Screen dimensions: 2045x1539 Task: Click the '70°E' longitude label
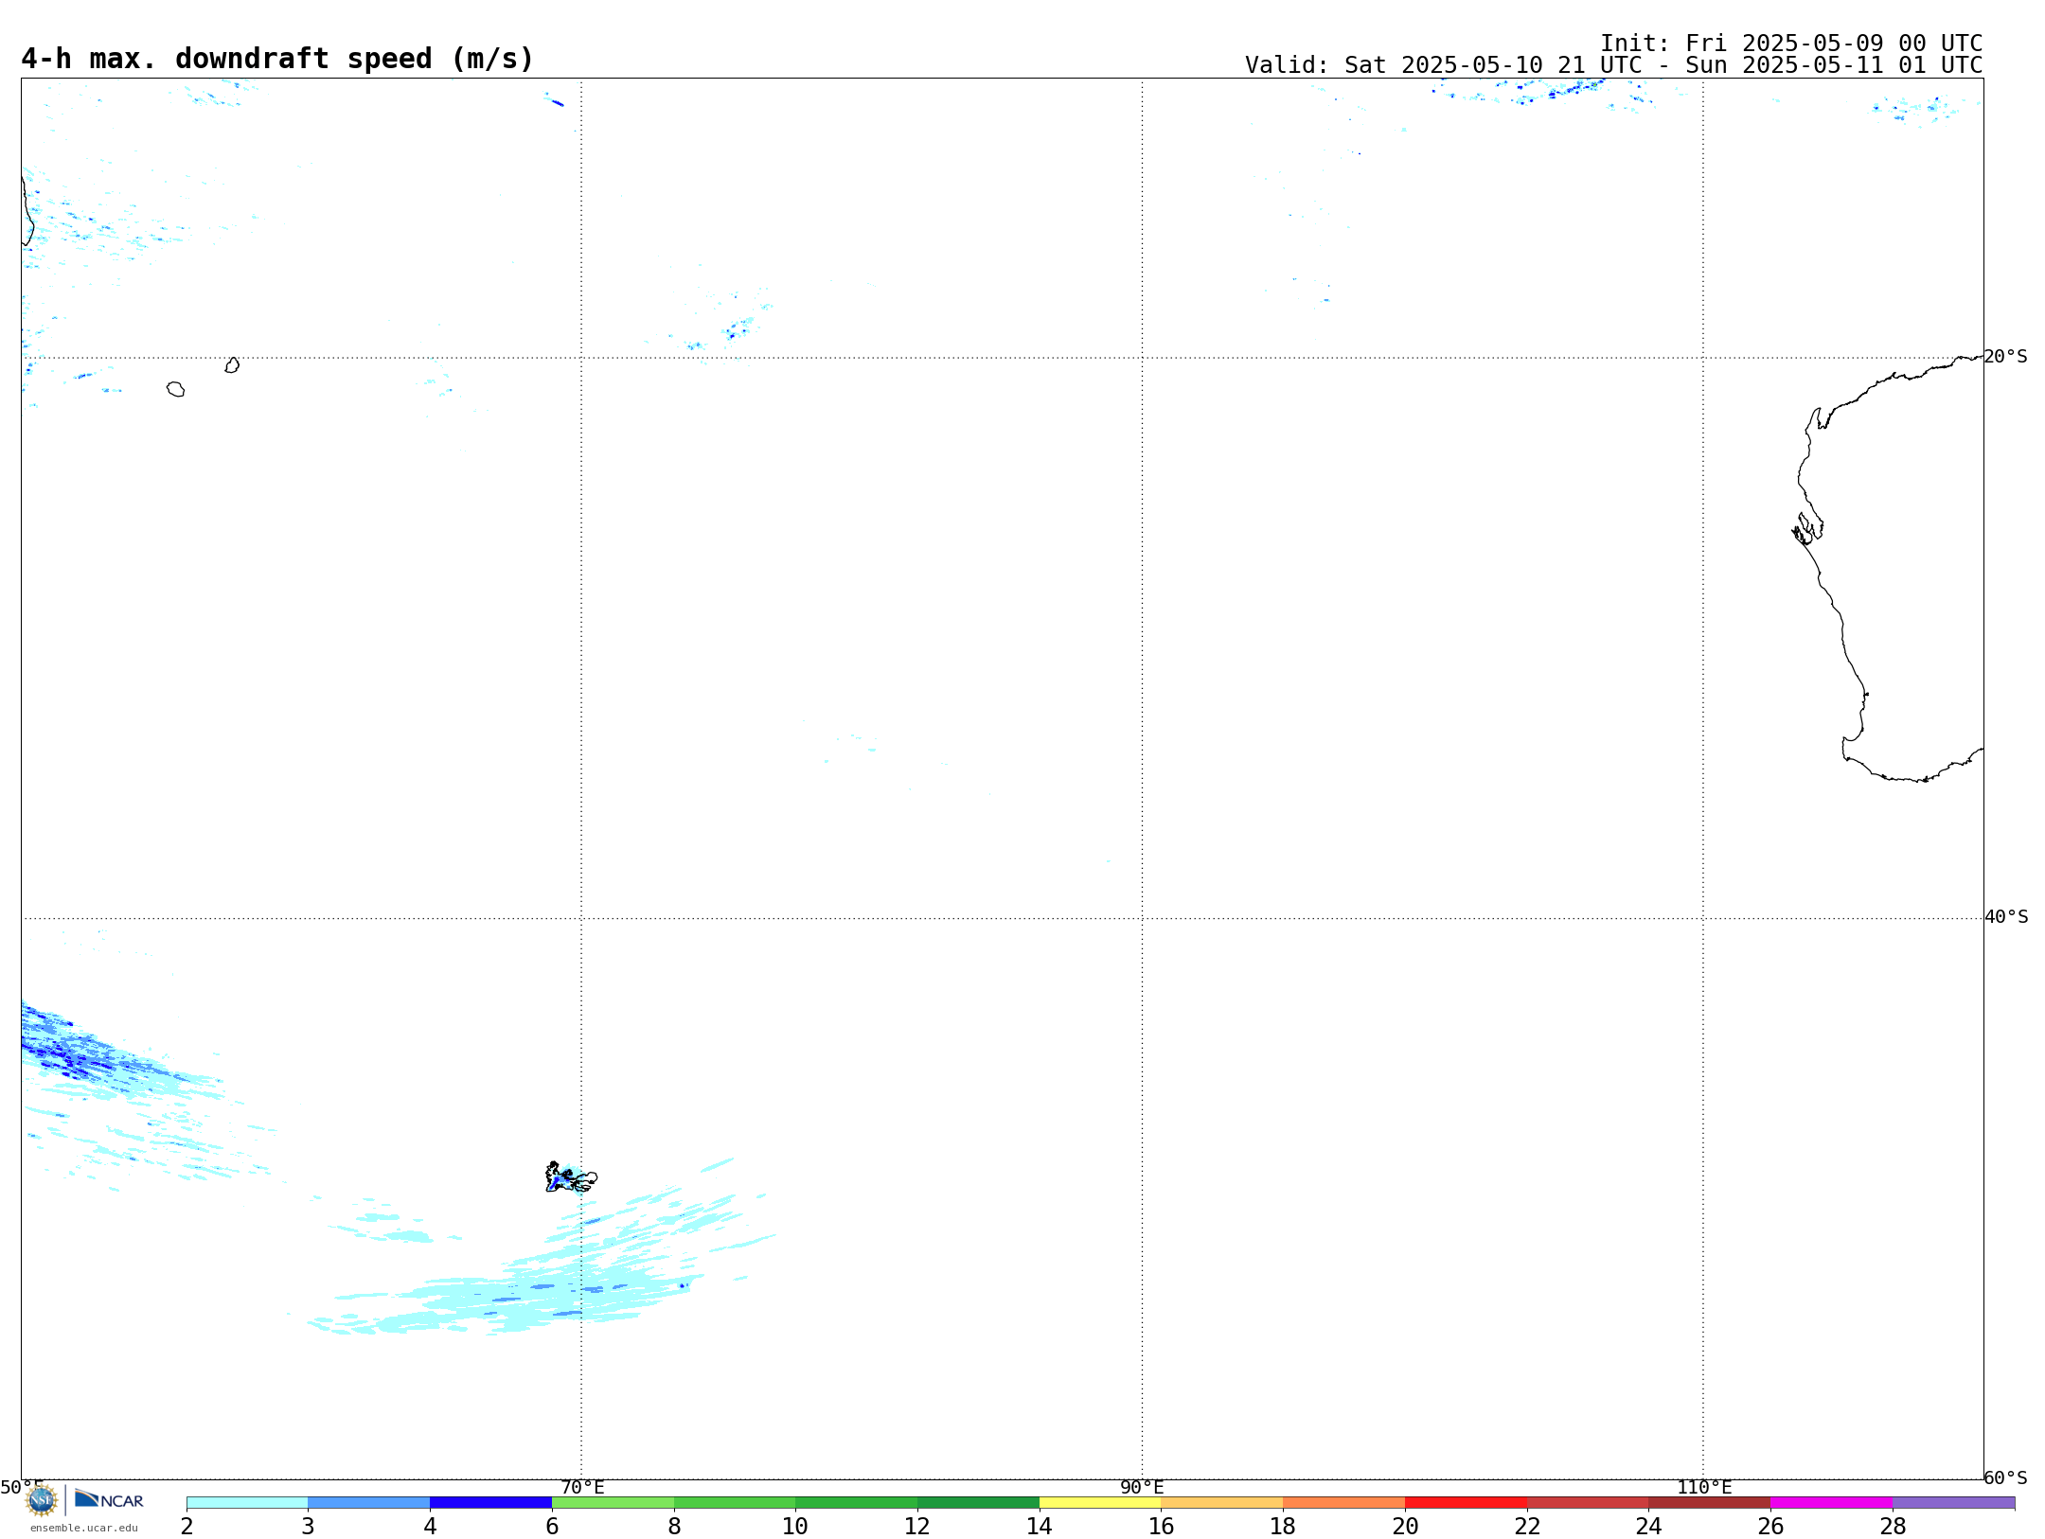[582, 1487]
